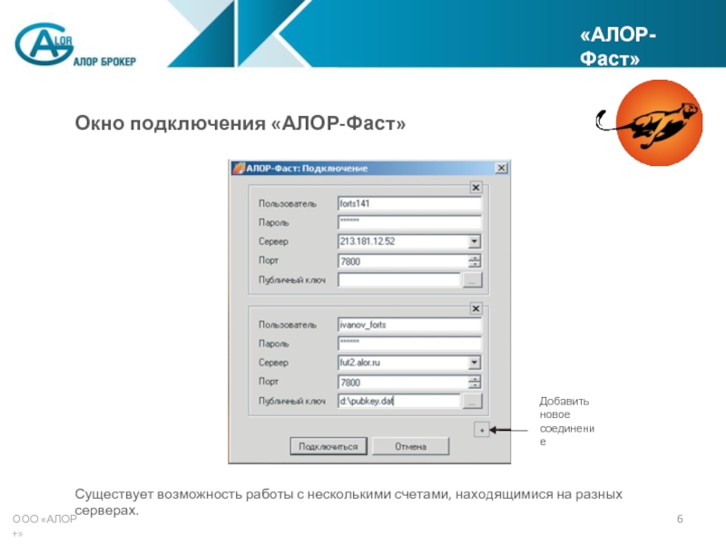Focus the empty Публичный ключ field
This screenshot has height=544, width=726.
point(399,280)
